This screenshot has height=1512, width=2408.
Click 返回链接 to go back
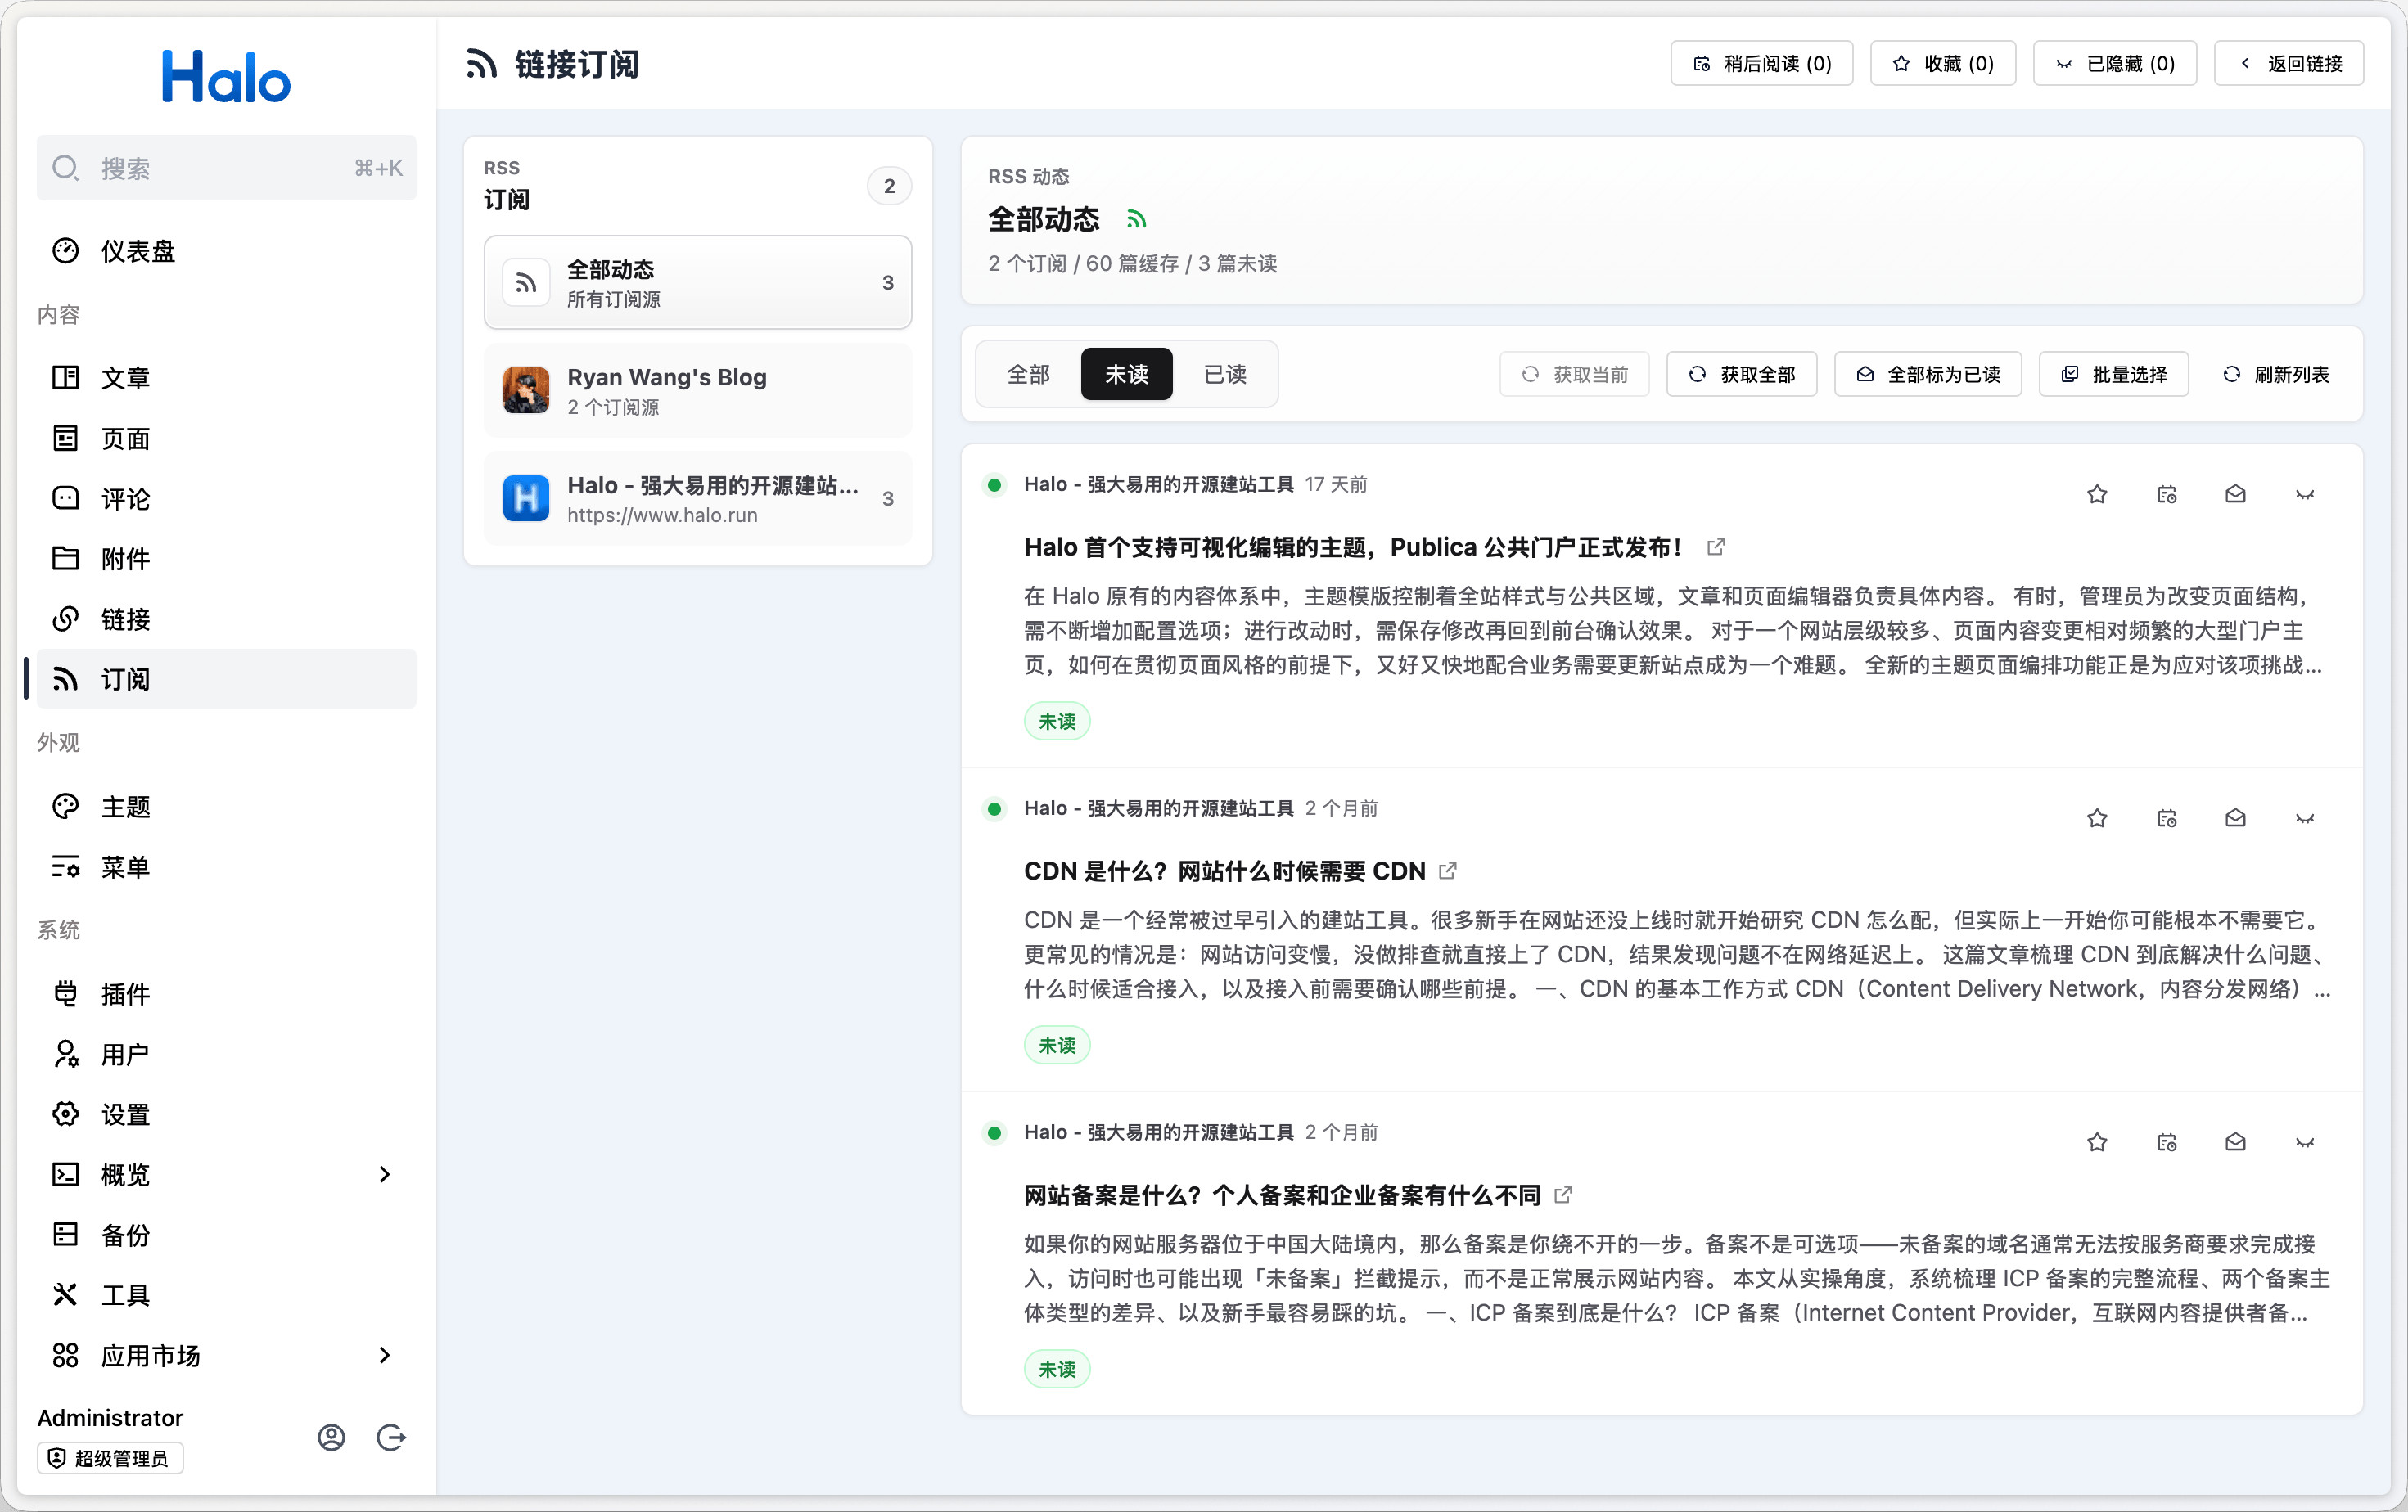point(2288,64)
